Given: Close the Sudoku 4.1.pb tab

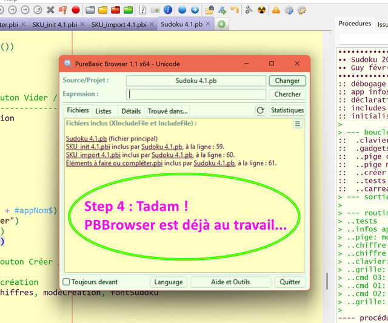Looking at the screenshot, I should (208, 24).
